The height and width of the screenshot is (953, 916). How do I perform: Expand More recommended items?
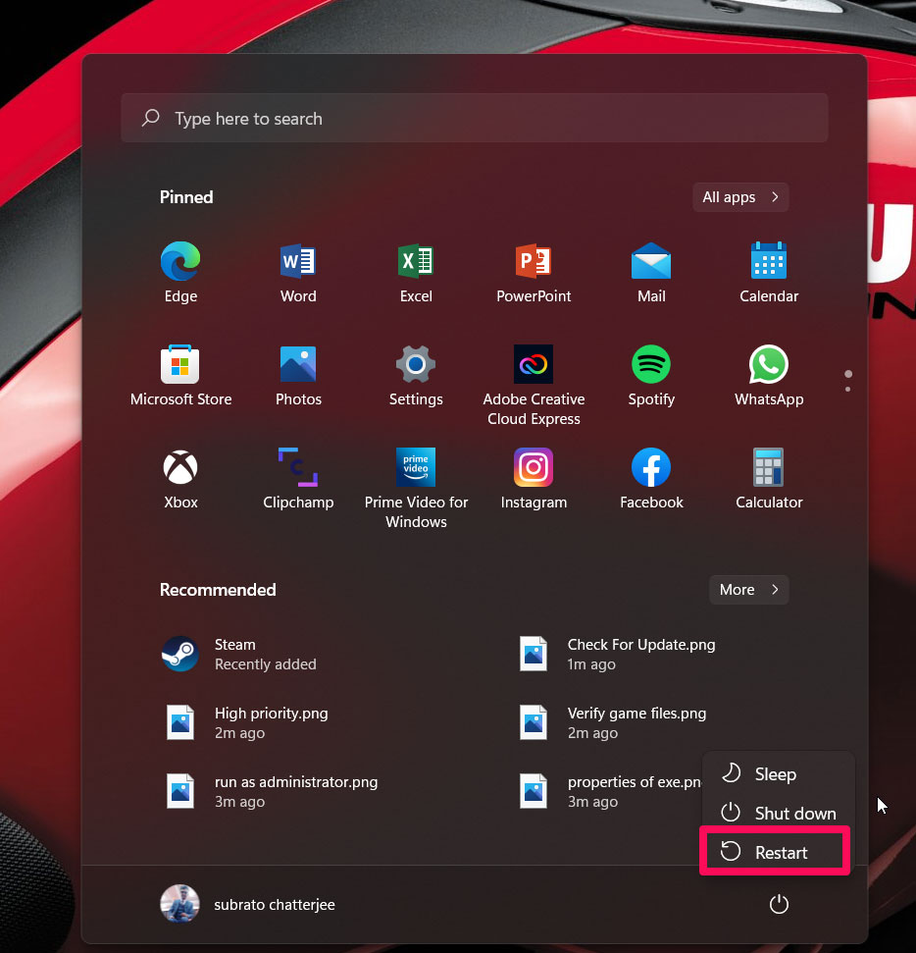(748, 590)
